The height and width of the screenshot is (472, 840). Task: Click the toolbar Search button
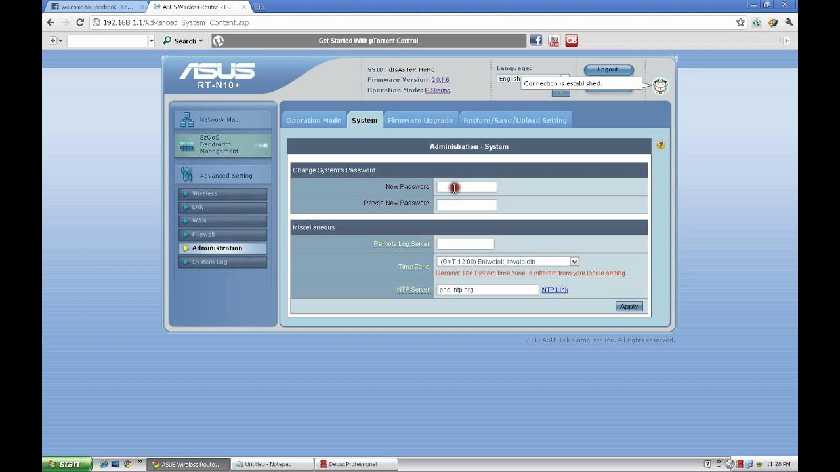click(x=180, y=41)
